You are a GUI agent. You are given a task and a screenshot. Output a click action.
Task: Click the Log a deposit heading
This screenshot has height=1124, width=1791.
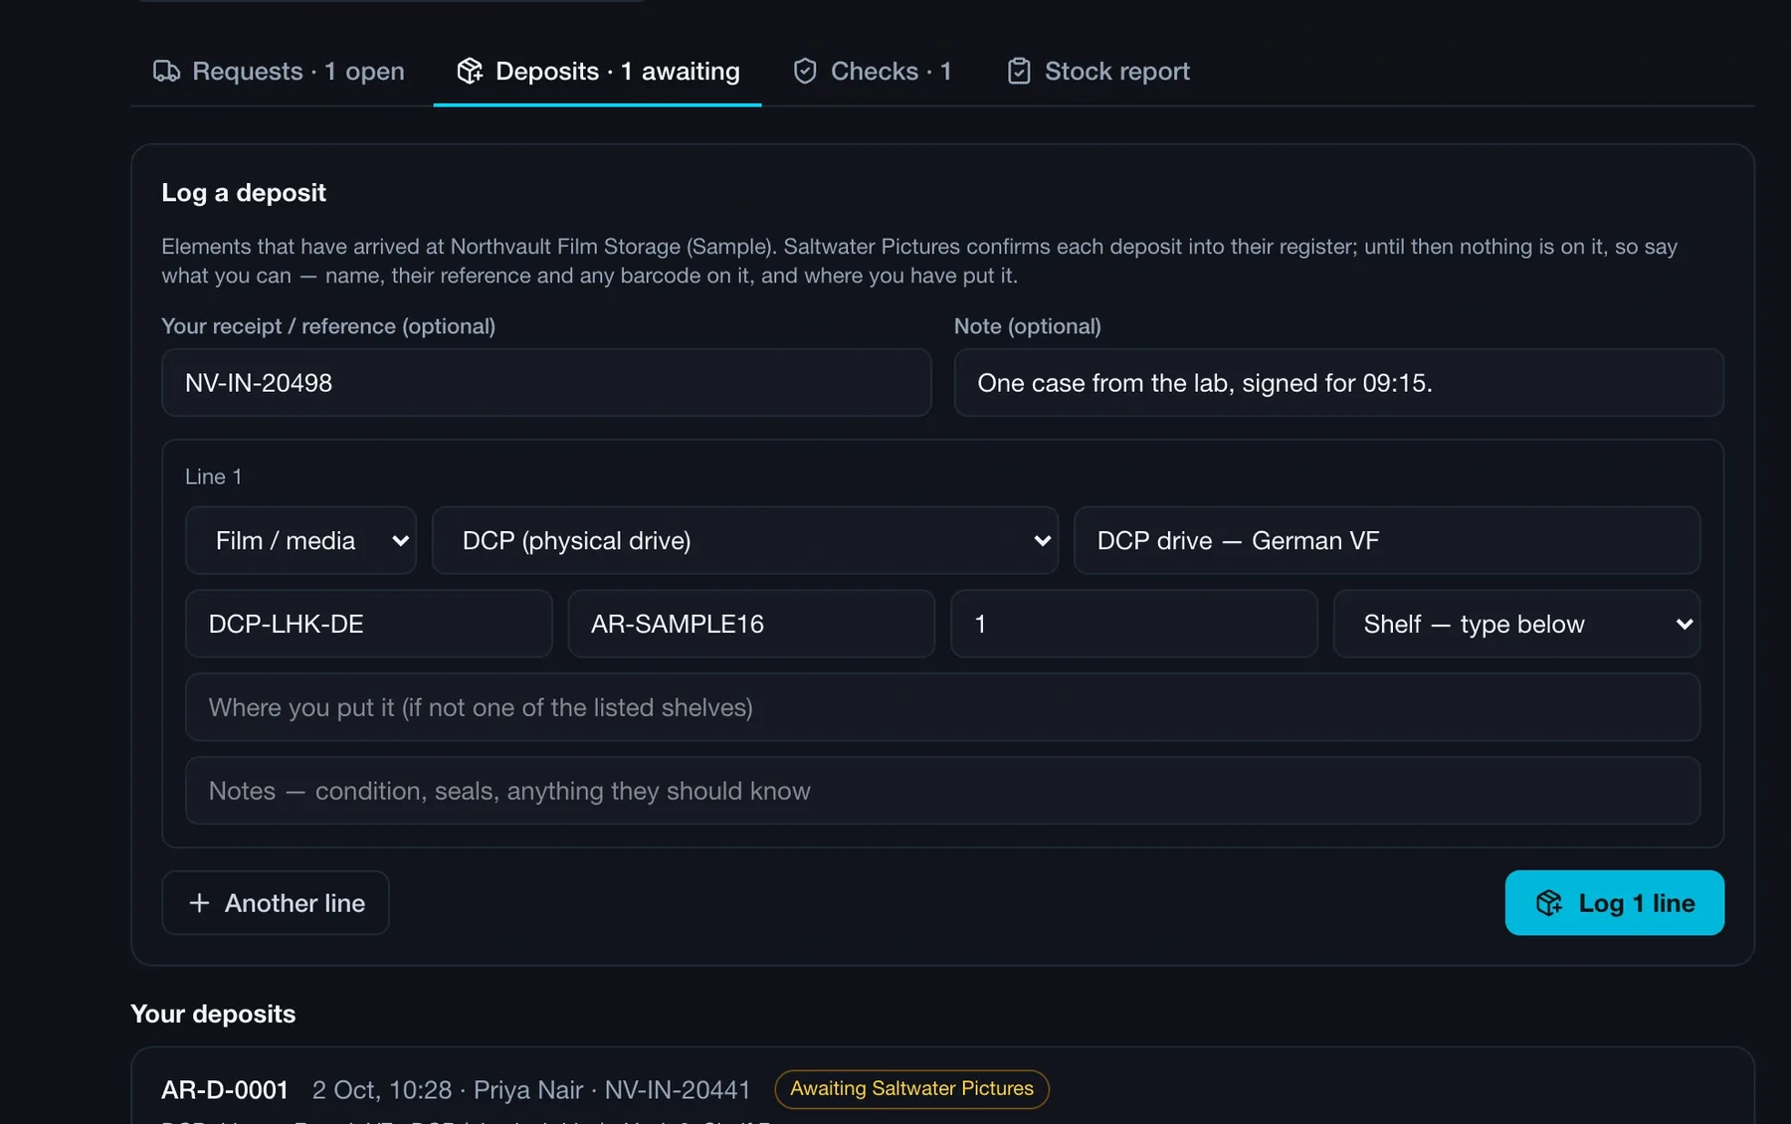[x=244, y=193]
